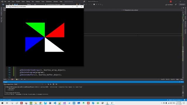Open Display function navigation dropdown
The width and height of the screenshot is (187, 105).
(152, 10)
